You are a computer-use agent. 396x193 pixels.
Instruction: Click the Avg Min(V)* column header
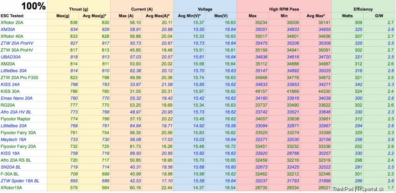[189, 16]
